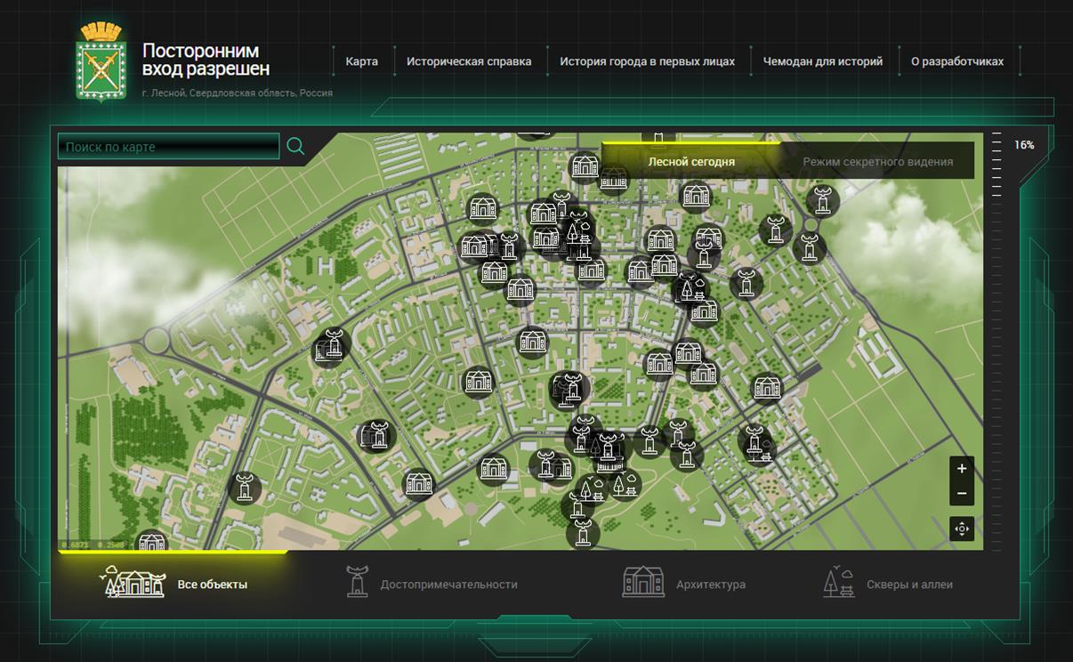Open Чемодан для историй section

823,61
